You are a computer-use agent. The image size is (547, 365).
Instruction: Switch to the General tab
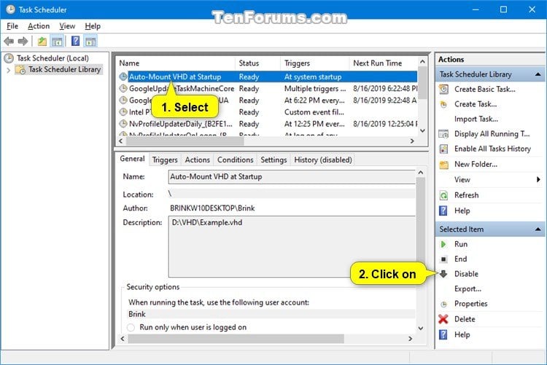(132, 159)
